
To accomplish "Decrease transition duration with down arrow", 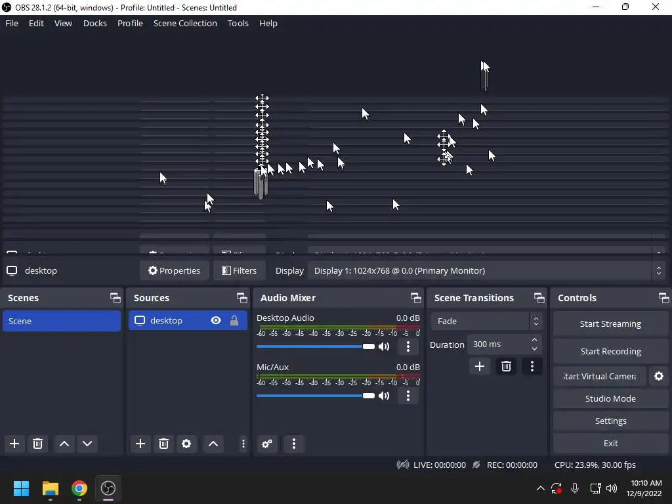I will (534, 349).
